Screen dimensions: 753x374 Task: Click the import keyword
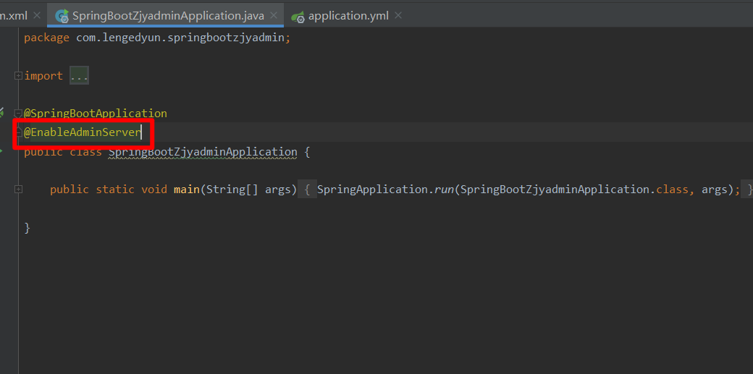43,76
